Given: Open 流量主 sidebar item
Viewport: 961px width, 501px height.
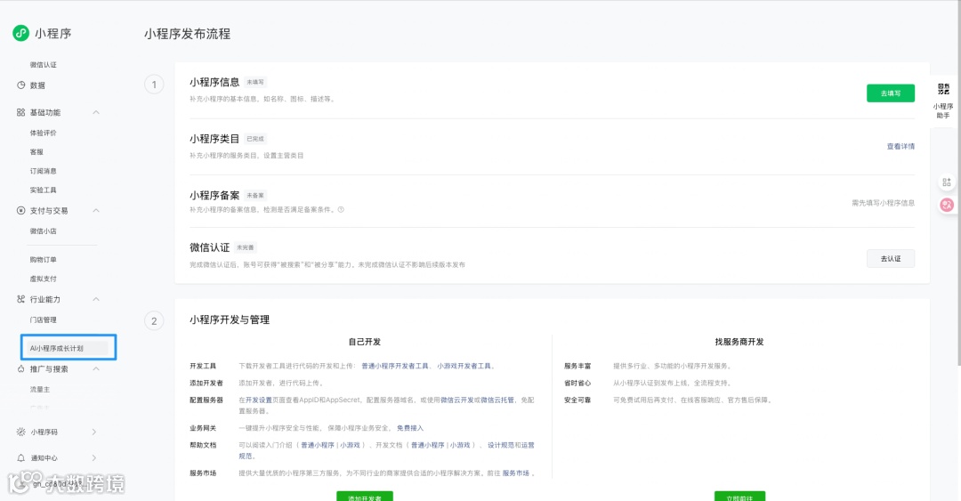Looking at the screenshot, I should pyautogui.click(x=40, y=390).
